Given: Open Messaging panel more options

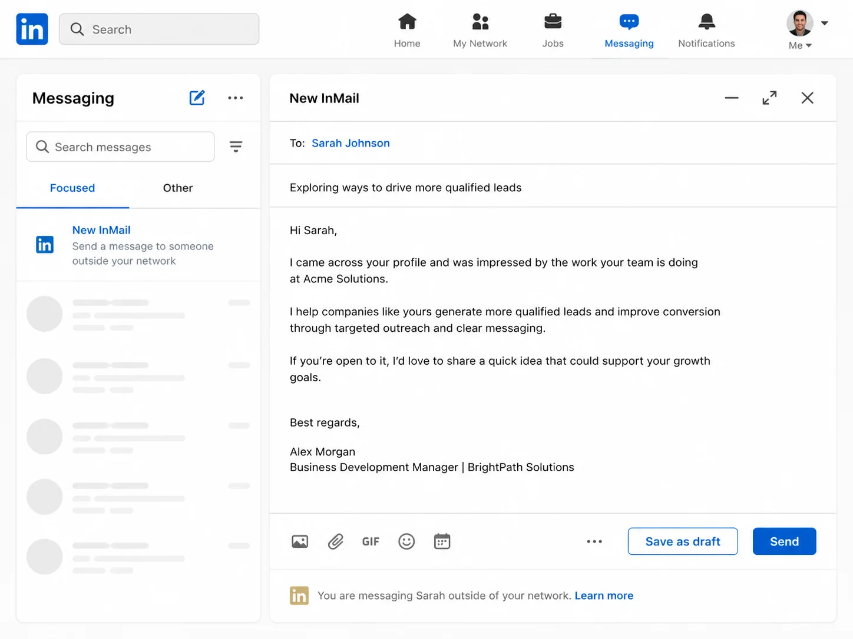Looking at the screenshot, I should 236,98.
